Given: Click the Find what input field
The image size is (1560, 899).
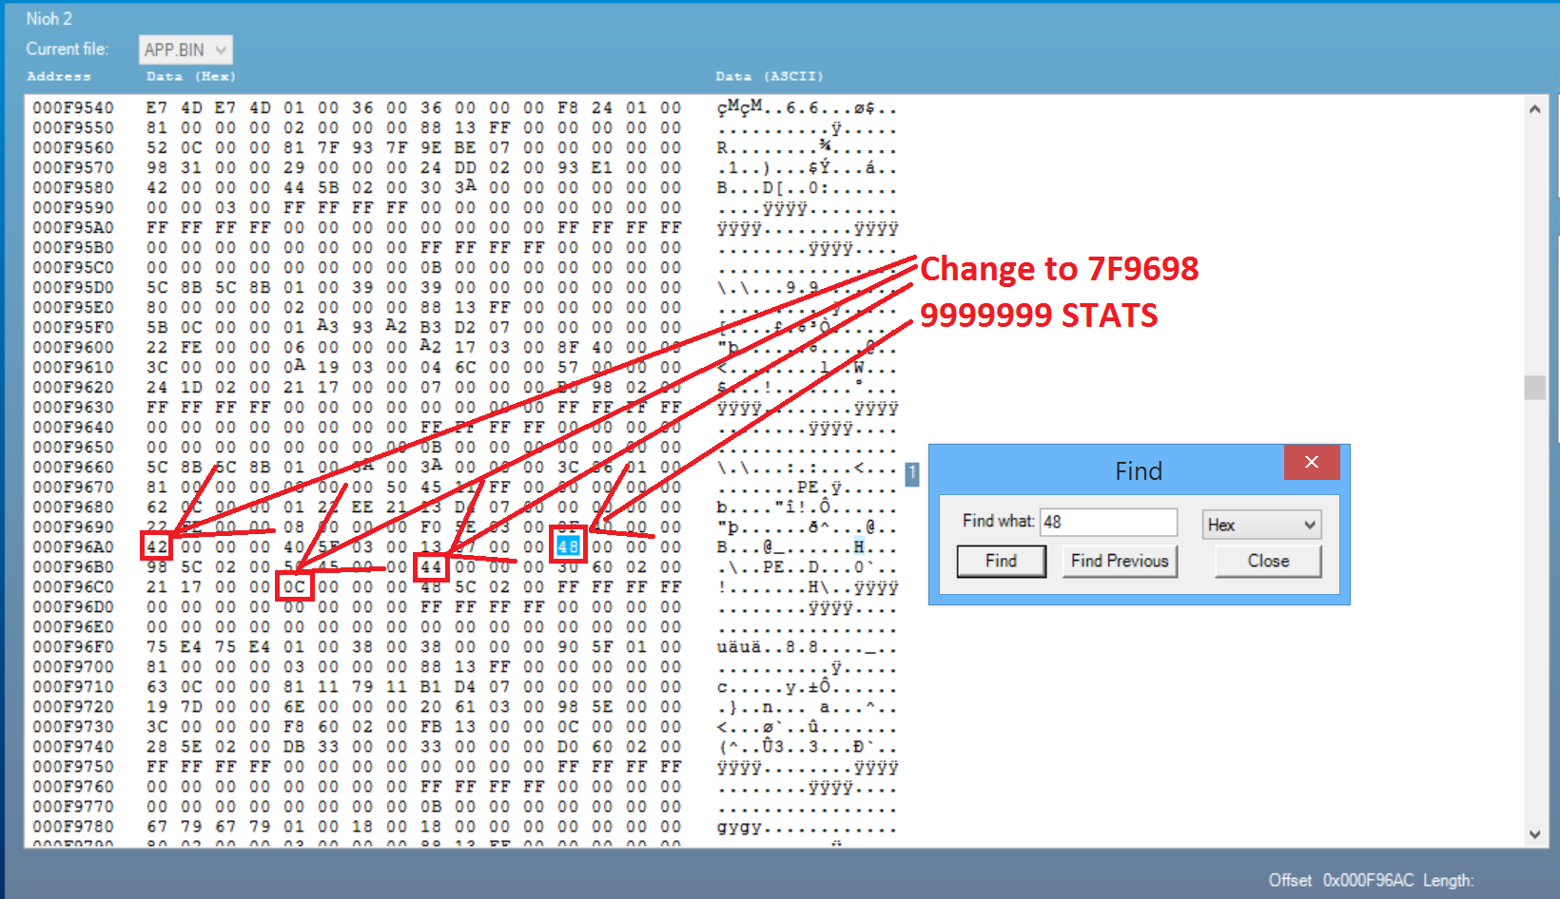Looking at the screenshot, I should [x=1108, y=522].
